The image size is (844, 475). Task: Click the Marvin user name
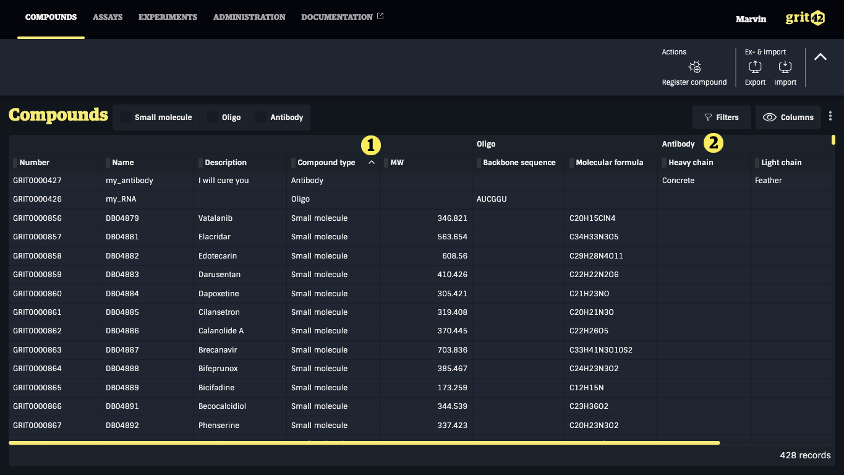click(751, 19)
